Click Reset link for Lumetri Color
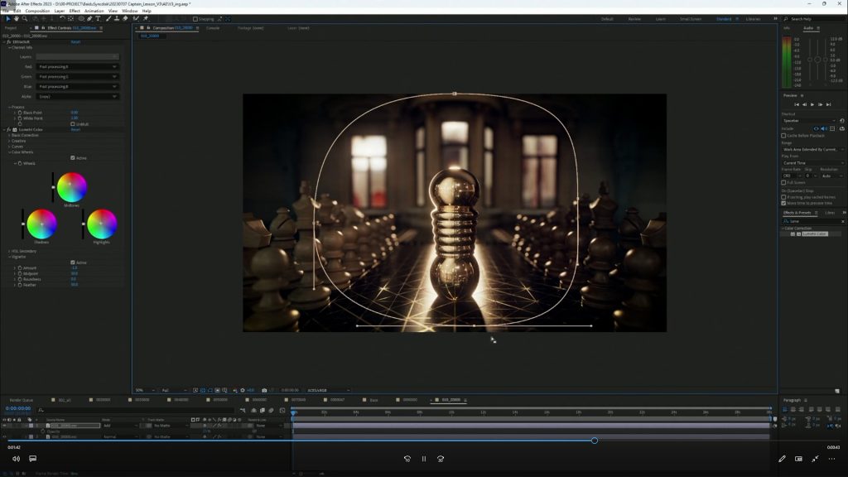Viewport: 848px width, 477px height. [x=75, y=129]
